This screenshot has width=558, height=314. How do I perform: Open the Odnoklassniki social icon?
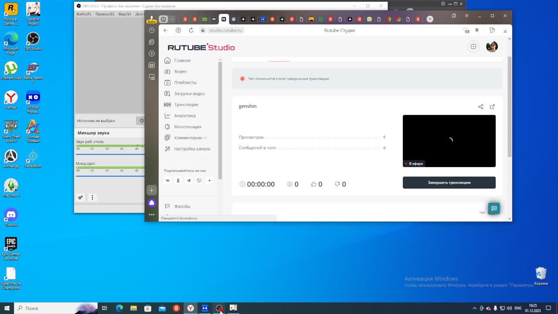pyautogui.click(x=178, y=181)
